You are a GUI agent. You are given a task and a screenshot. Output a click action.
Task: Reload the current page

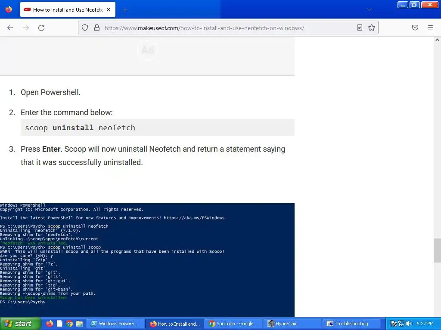point(41,28)
